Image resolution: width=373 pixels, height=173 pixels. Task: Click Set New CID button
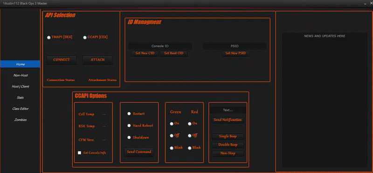pos(145,53)
